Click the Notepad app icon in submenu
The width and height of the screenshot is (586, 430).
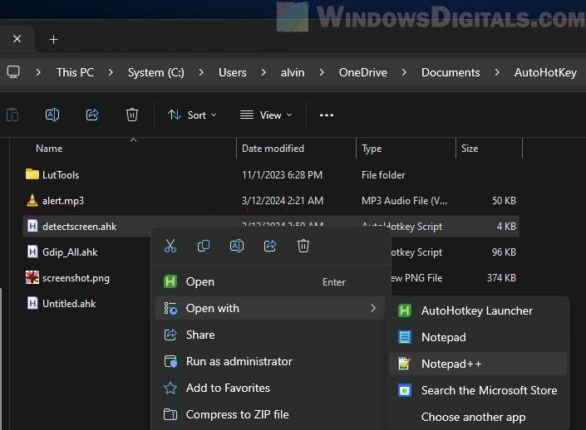pos(405,337)
